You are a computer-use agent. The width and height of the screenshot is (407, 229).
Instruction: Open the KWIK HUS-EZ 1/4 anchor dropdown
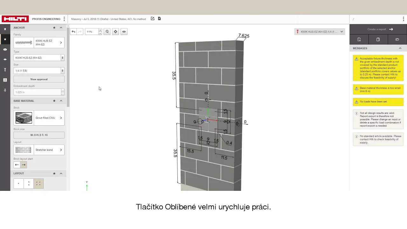(320, 31)
